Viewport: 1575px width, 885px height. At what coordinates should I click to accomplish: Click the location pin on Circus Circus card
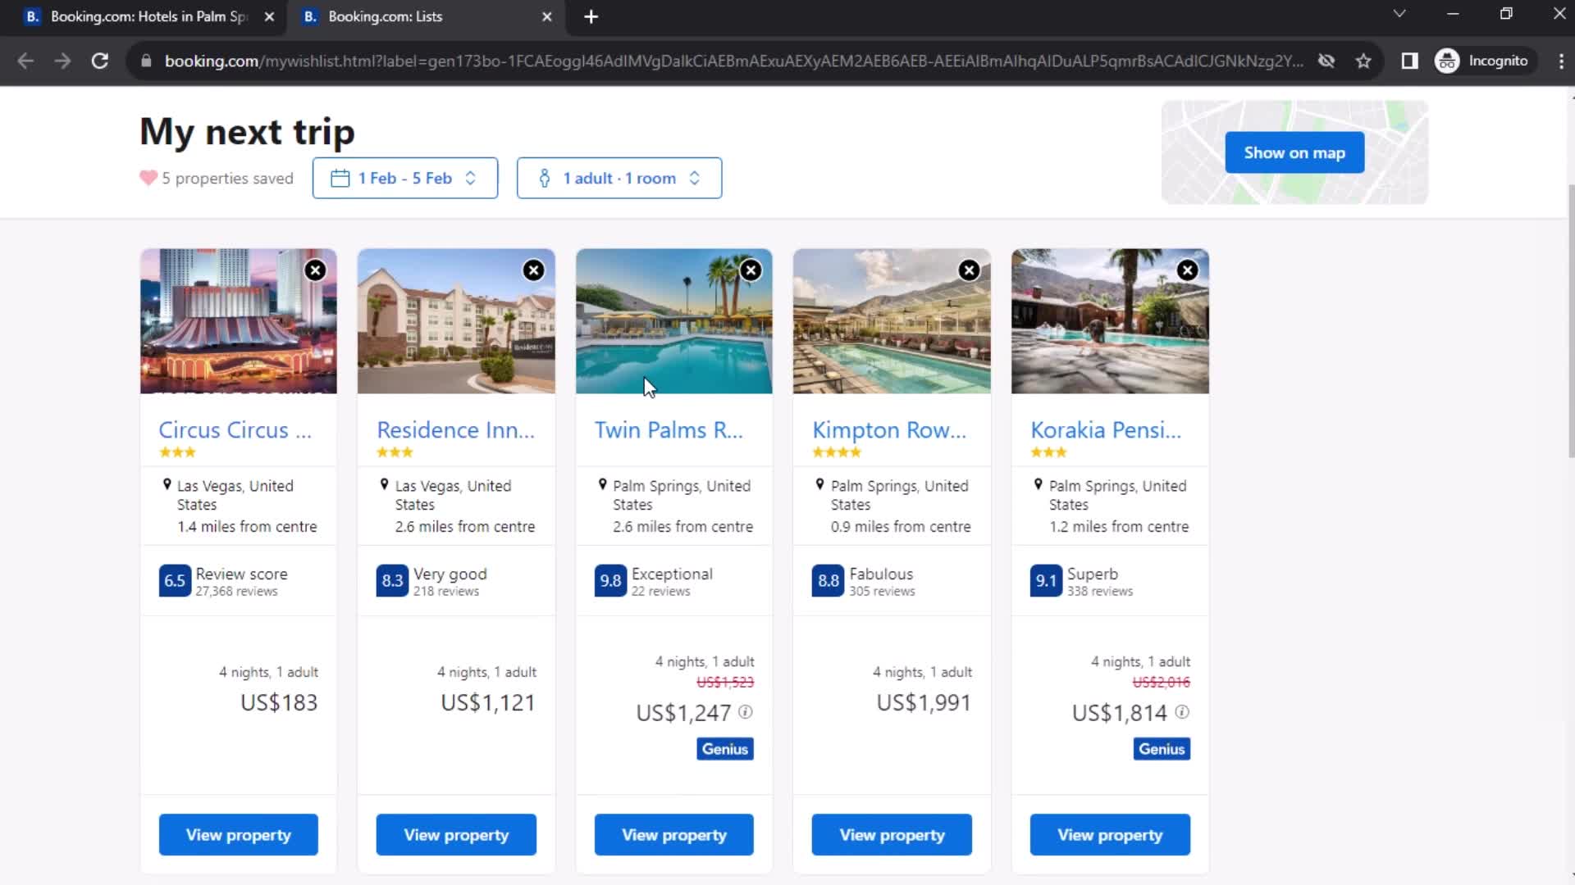pos(167,484)
